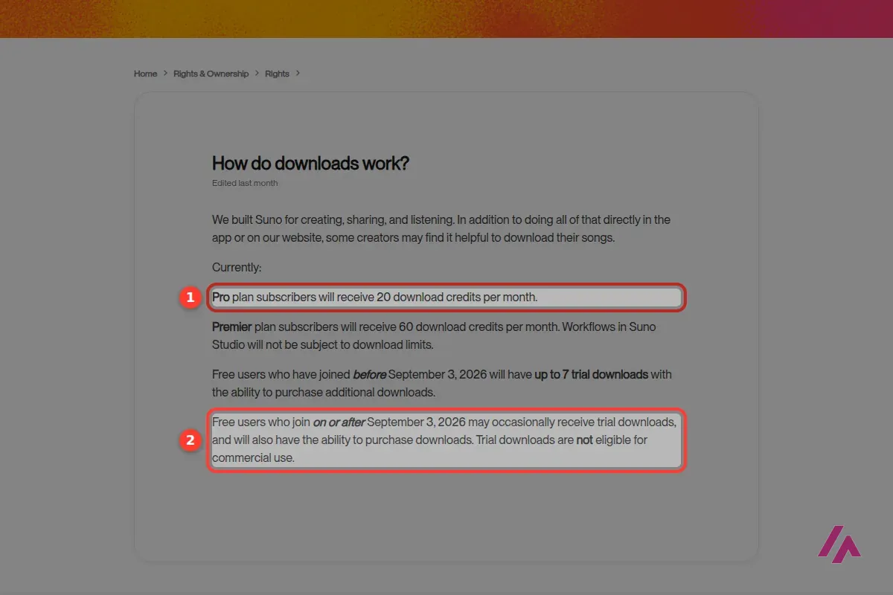Click the 'Edited last month' text
This screenshot has width=893, height=595.
pyautogui.click(x=245, y=183)
